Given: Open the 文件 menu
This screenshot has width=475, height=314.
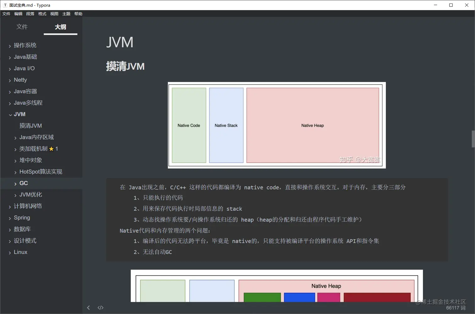Looking at the screenshot, I should pyautogui.click(x=6, y=14).
